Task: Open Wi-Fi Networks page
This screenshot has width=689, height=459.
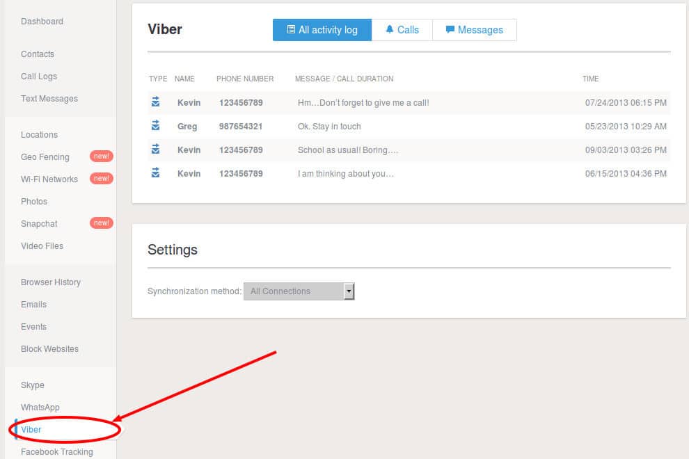Action: click(49, 179)
